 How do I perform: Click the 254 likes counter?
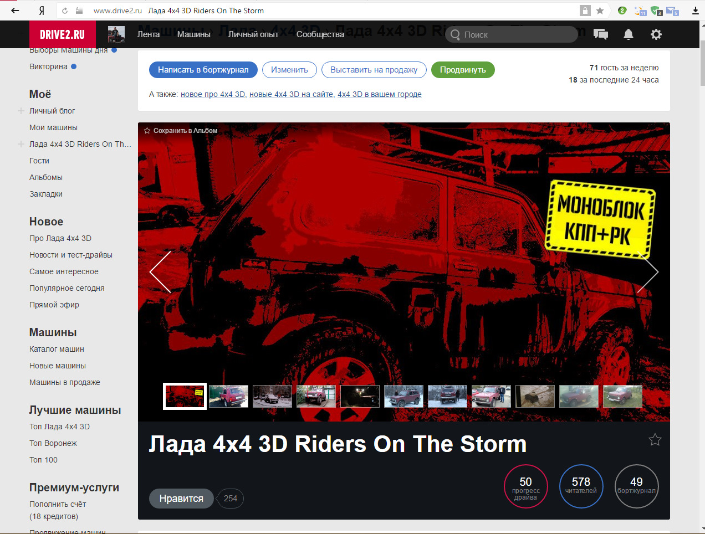pyautogui.click(x=230, y=499)
